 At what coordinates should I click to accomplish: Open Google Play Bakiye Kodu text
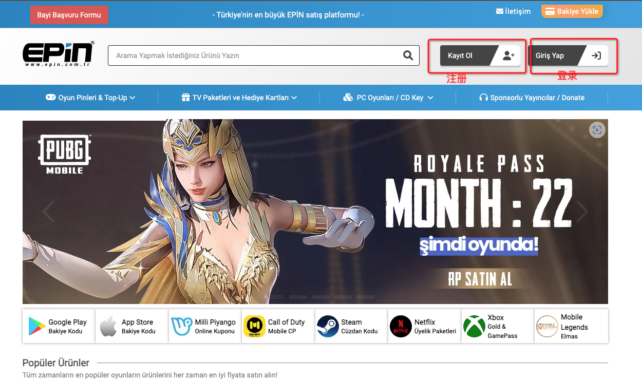[x=68, y=326]
